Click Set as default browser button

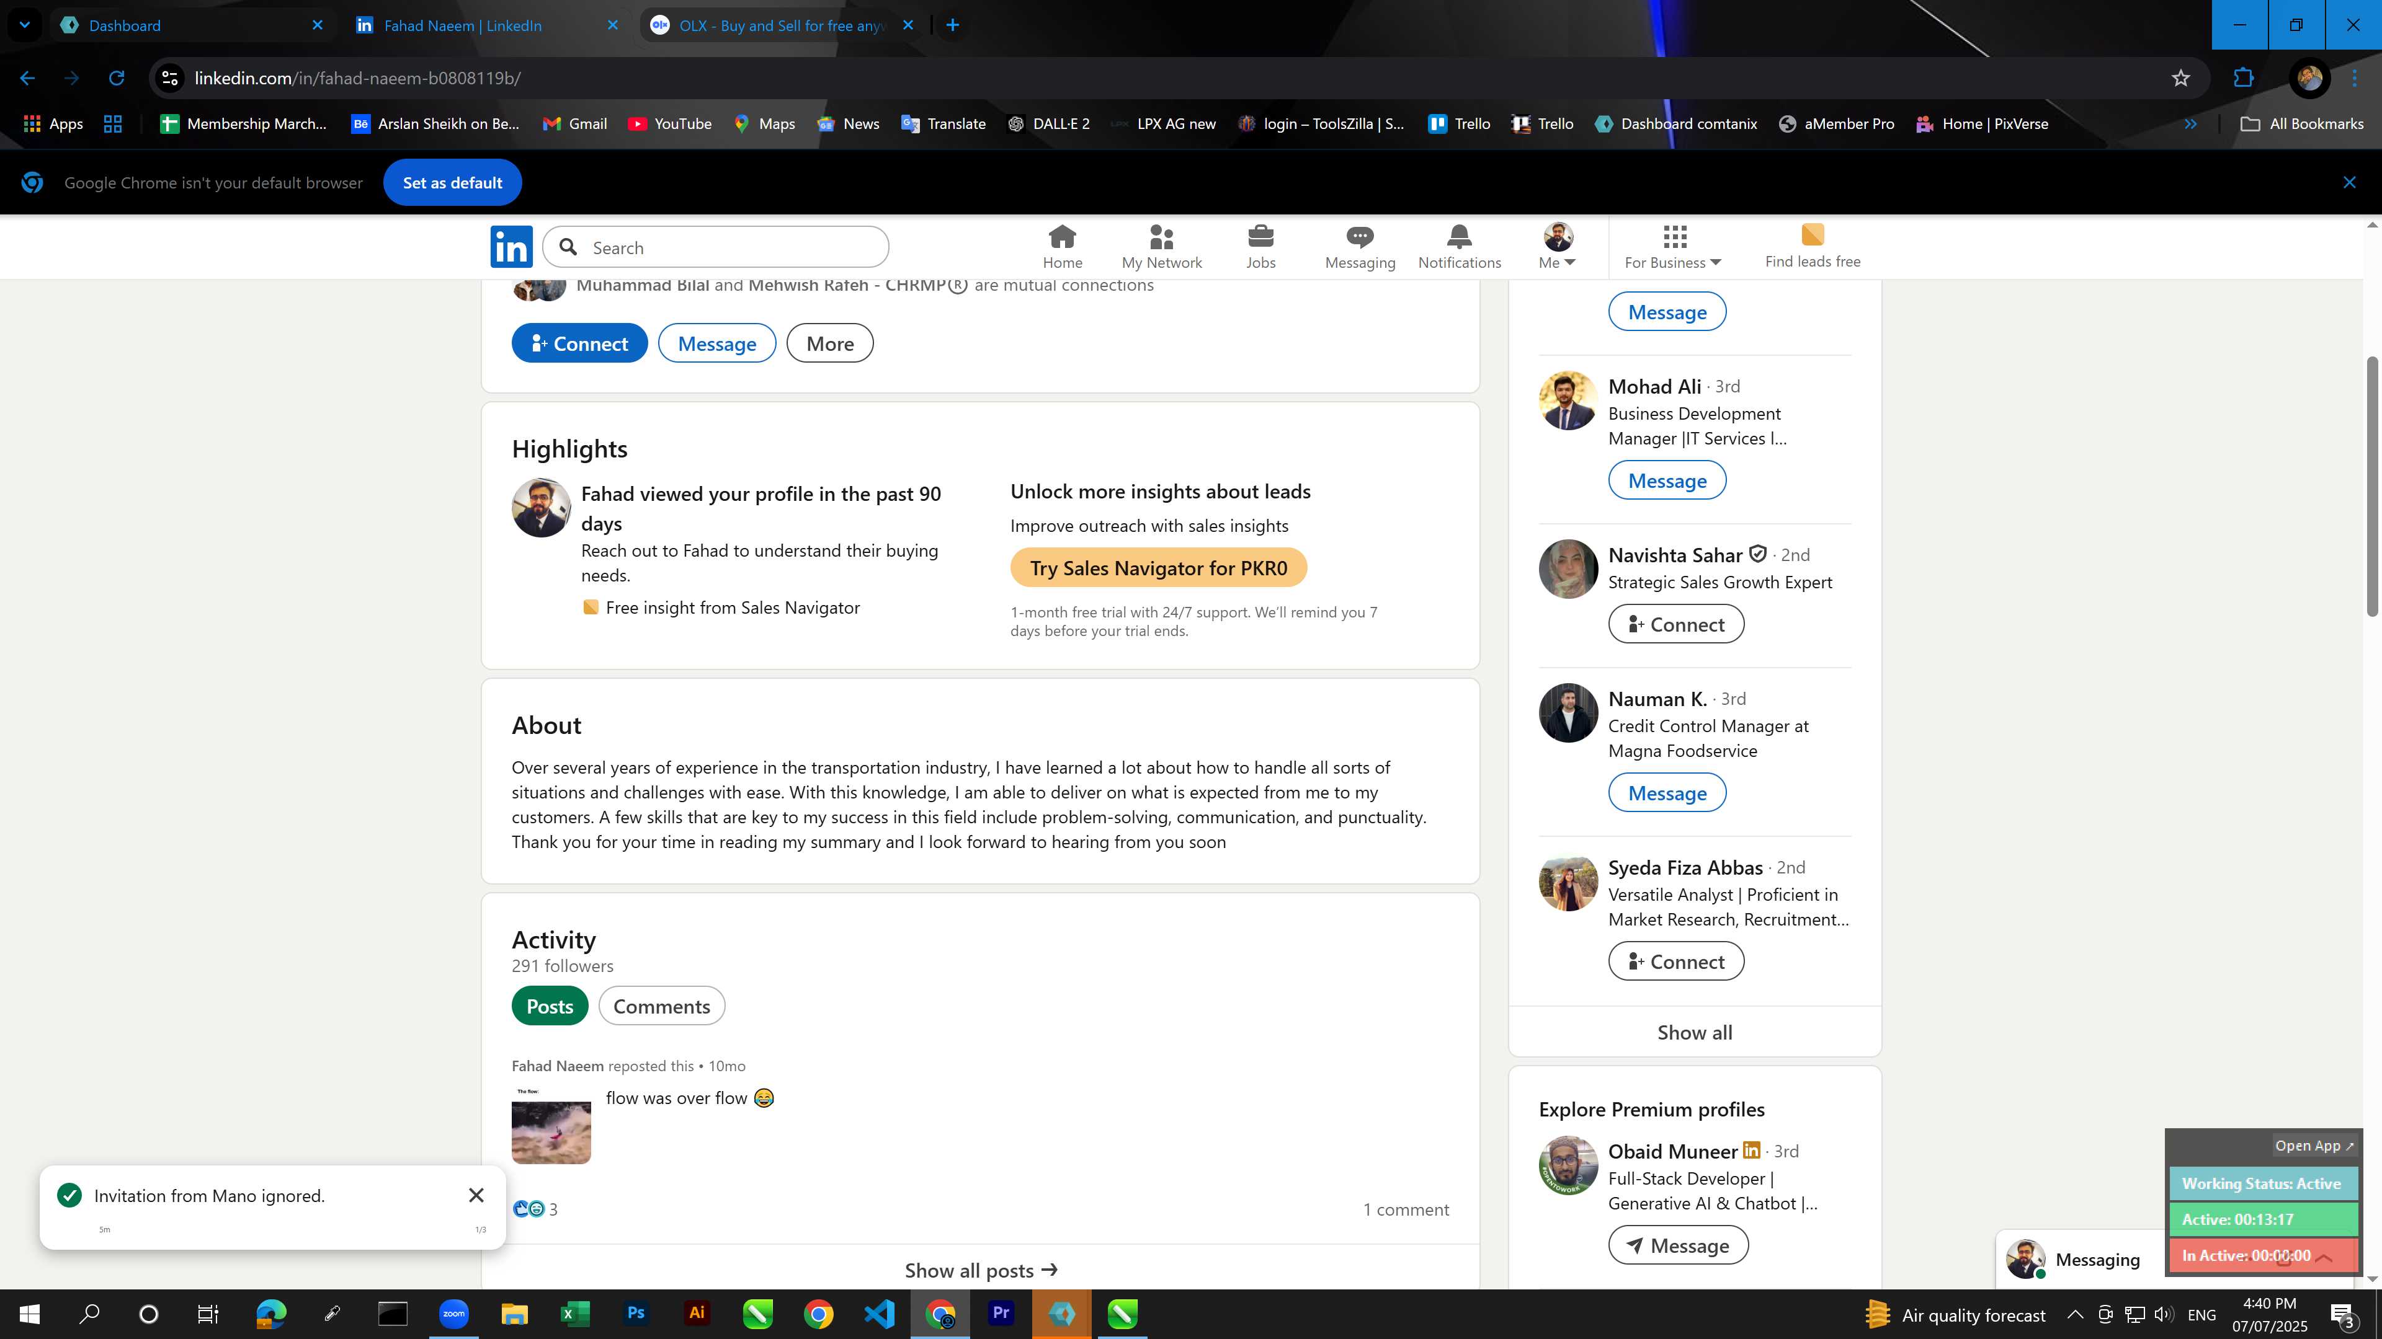pyautogui.click(x=452, y=183)
